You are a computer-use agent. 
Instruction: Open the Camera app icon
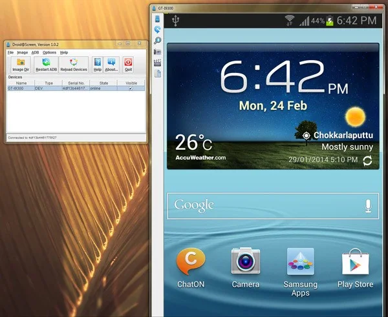[x=246, y=261]
